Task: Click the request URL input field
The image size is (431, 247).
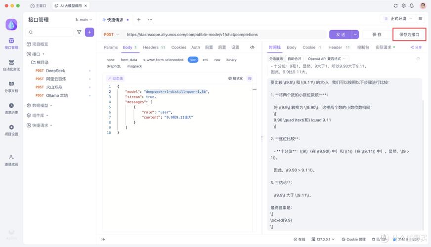Action: pyautogui.click(x=224, y=35)
